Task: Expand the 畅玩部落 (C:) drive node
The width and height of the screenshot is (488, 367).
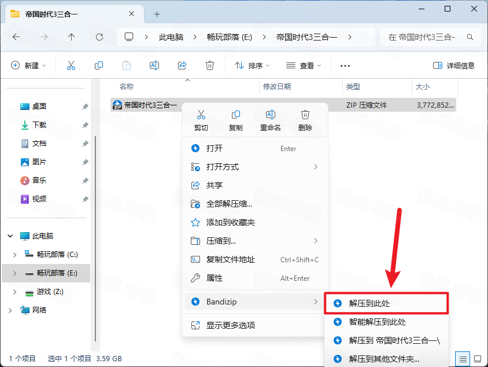Action: (14, 255)
